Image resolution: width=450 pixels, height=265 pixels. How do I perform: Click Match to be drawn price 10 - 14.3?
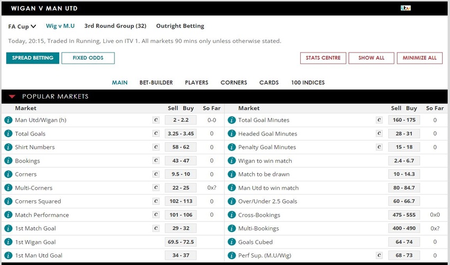(x=404, y=174)
